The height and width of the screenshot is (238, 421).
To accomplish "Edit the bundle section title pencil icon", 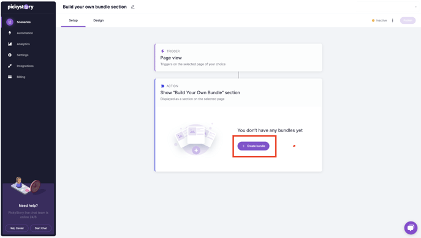I will tap(132, 7).
